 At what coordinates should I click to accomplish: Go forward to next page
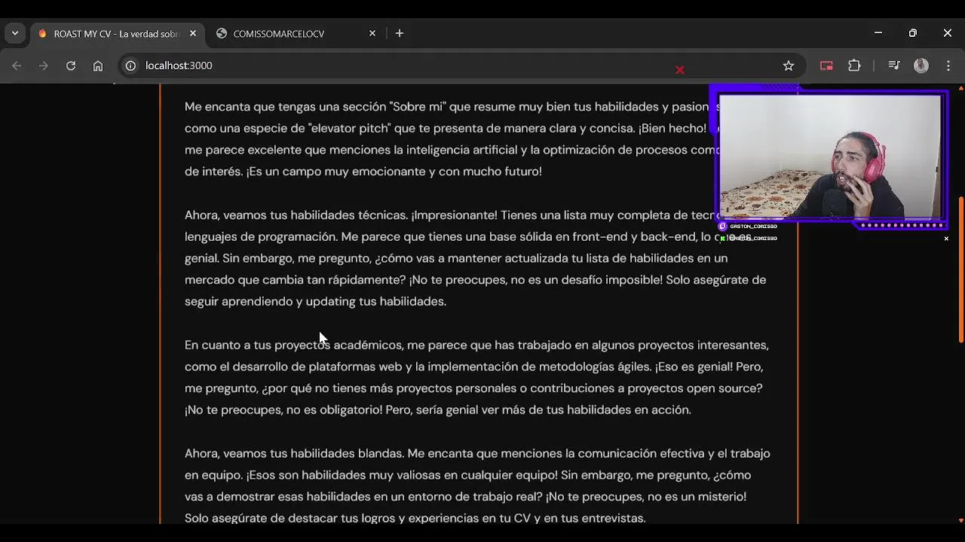[x=44, y=65]
